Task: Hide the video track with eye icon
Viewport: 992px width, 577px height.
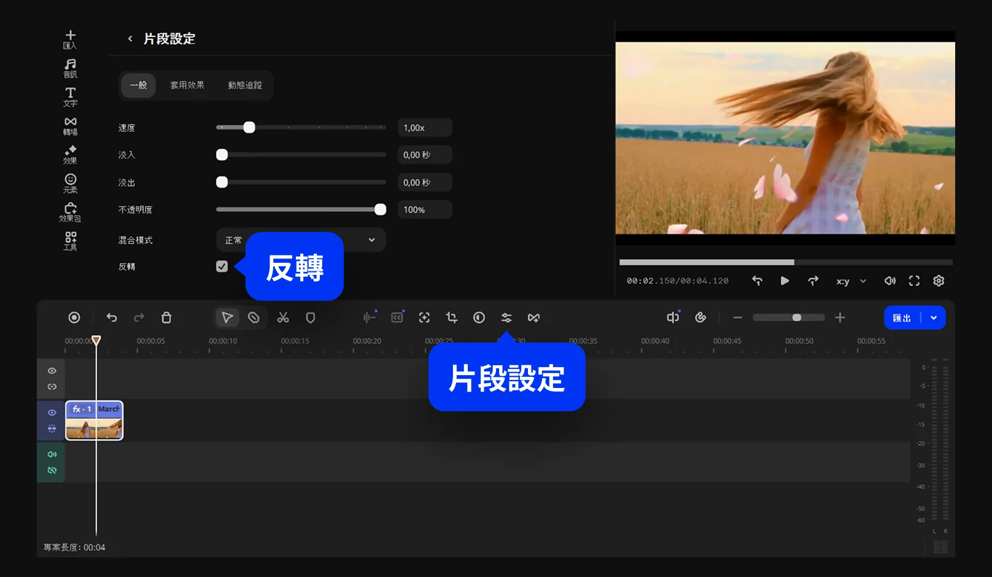Action: click(x=52, y=412)
